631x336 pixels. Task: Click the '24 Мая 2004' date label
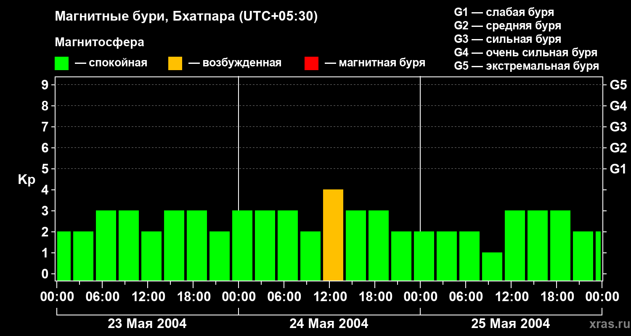click(x=329, y=324)
